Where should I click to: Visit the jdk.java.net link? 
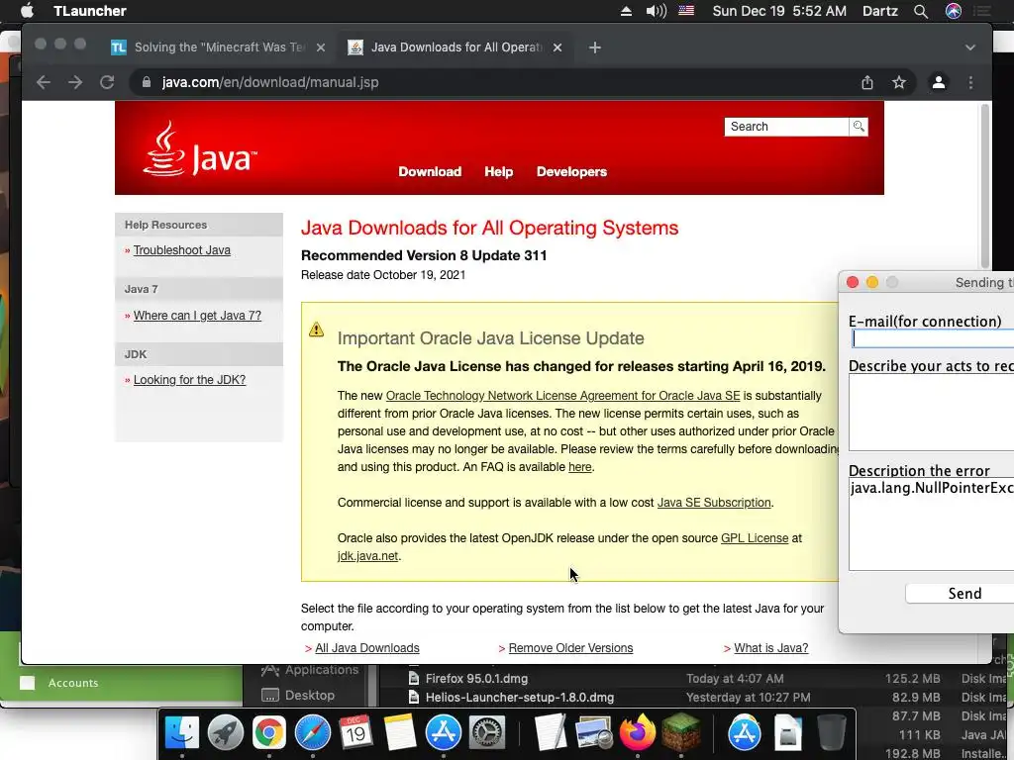[367, 556]
